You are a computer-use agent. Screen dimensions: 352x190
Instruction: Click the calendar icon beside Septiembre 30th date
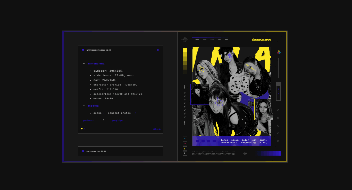click(x=83, y=50)
